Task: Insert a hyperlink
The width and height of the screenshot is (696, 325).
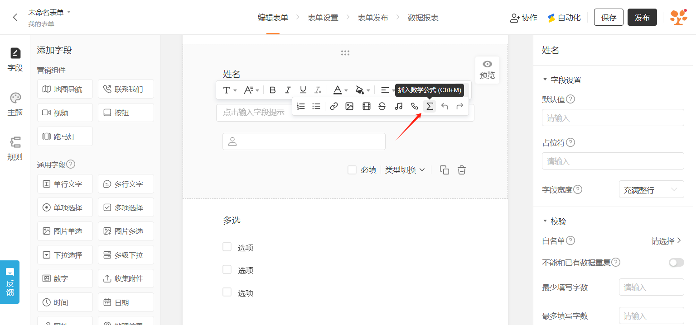Action: point(334,106)
